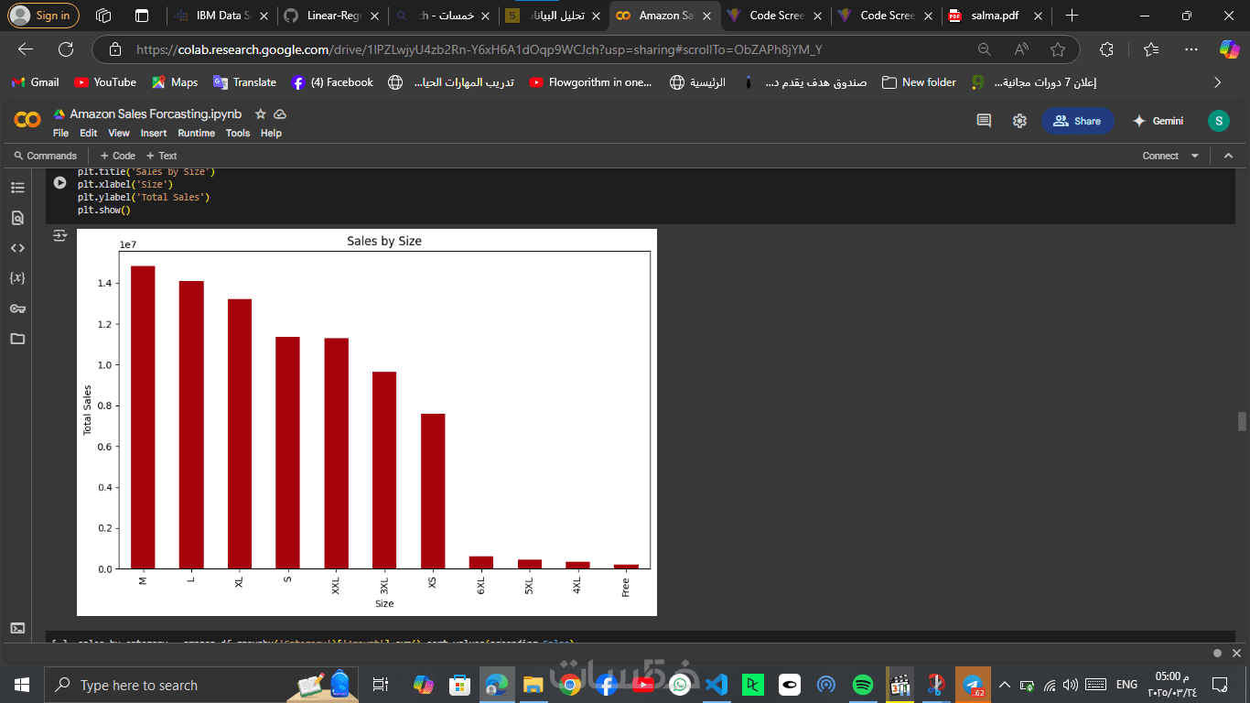Open Spotify from the taskbar
The width and height of the screenshot is (1250, 703).
[x=862, y=685]
